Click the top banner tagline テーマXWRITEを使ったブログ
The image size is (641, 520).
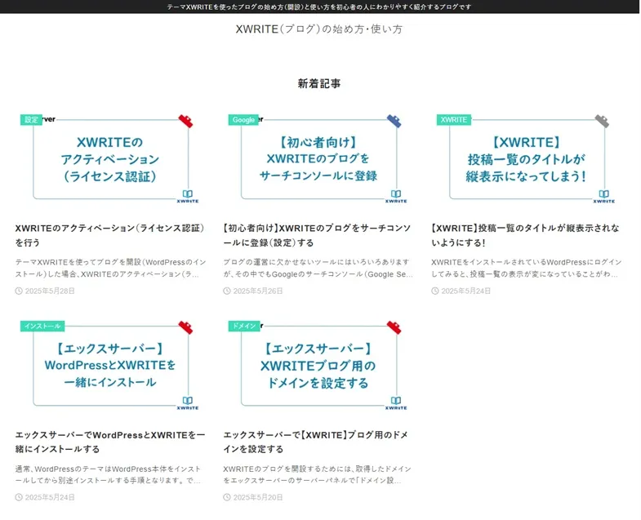318,7
